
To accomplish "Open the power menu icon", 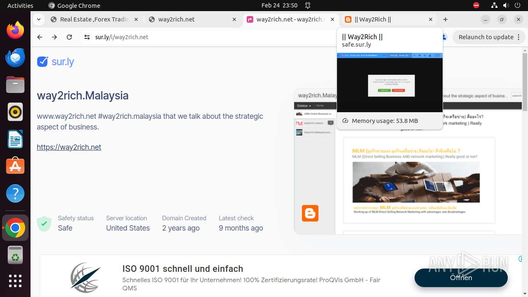I will point(517,5).
